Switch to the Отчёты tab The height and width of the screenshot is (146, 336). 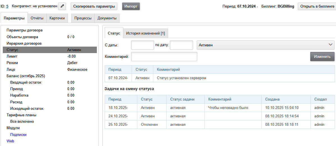(37, 18)
